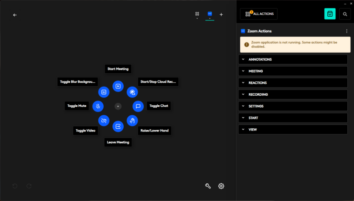This screenshot has width=354, height=201.
Task: Click the warning exclamation icon in banner
Action: point(247,45)
